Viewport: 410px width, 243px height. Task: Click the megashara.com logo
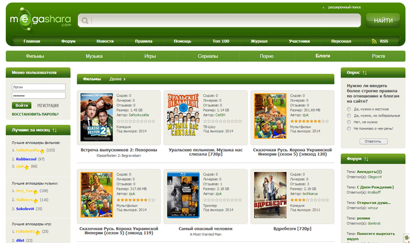pyautogui.click(x=40, y=19)
